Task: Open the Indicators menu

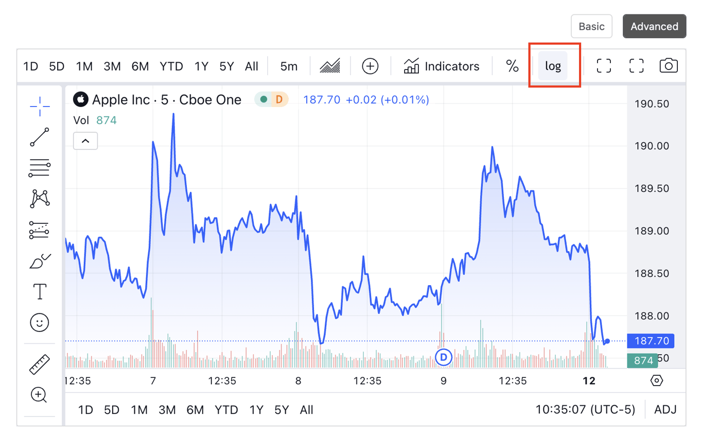Action: (442, 66)
